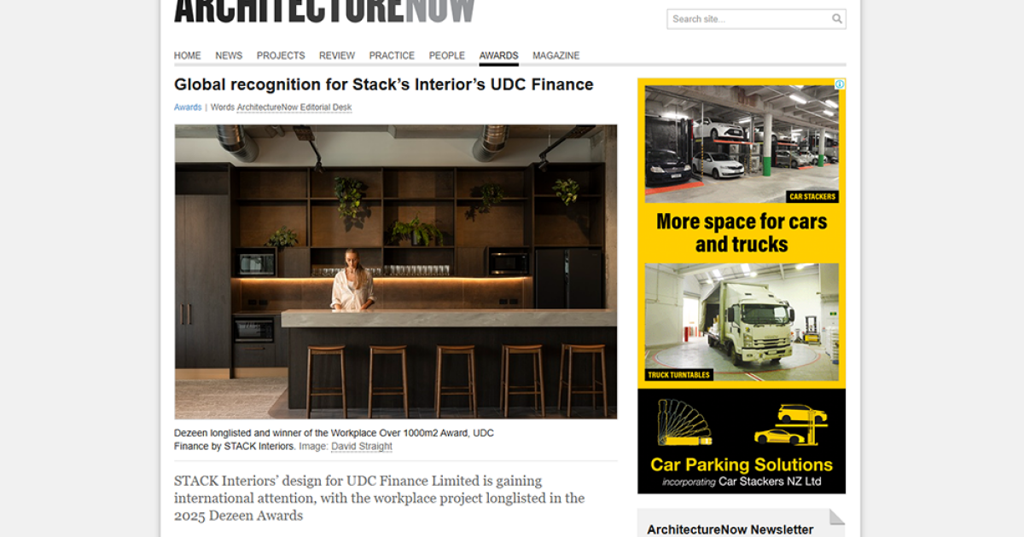Image resolution: width=1024 pixels, height=537 pixels.
Task: Open the PRACTICE menu item
Action: pyautogui.click(x=392, y=55)
